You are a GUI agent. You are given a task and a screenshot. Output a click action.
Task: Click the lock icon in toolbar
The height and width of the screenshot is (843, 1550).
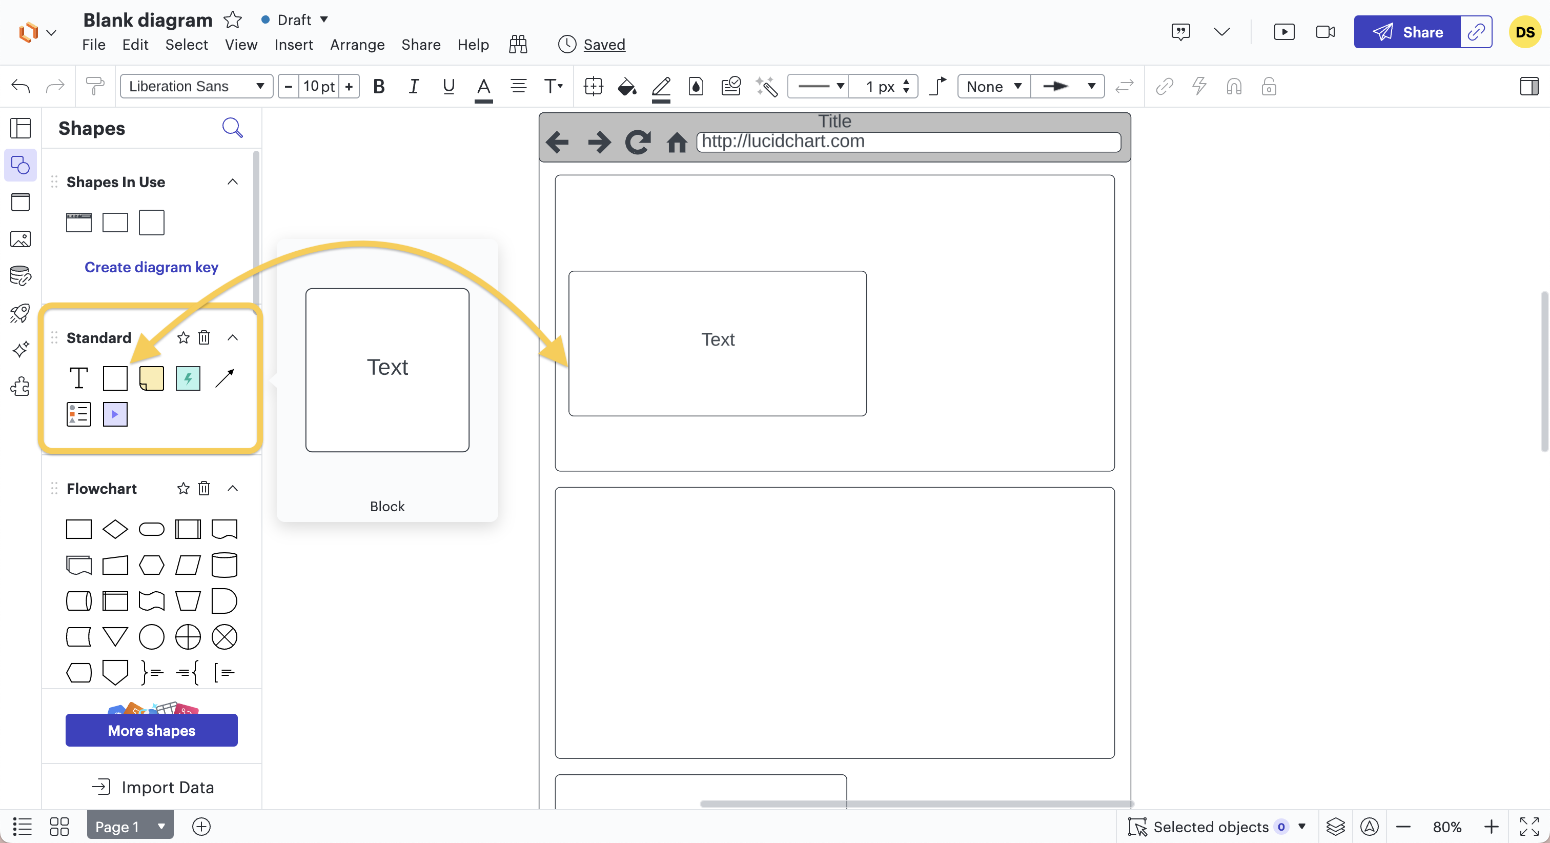click(1269, 87)
